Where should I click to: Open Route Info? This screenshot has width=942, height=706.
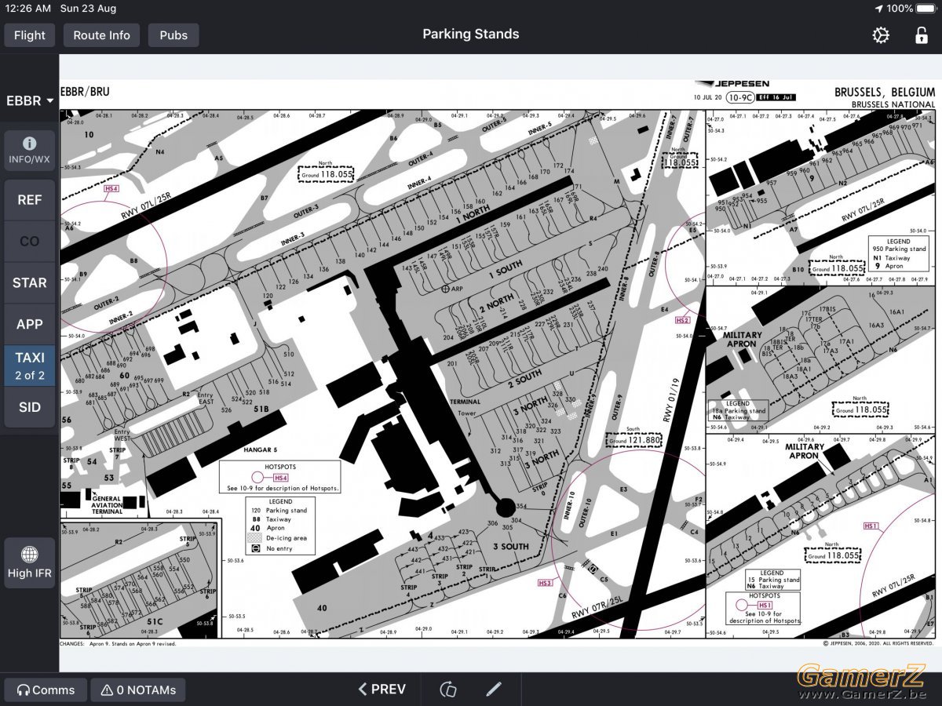(101, 35)
